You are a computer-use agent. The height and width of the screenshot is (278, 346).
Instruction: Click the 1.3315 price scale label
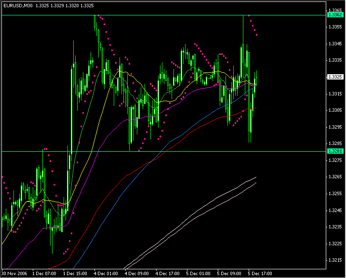(335, 94)
